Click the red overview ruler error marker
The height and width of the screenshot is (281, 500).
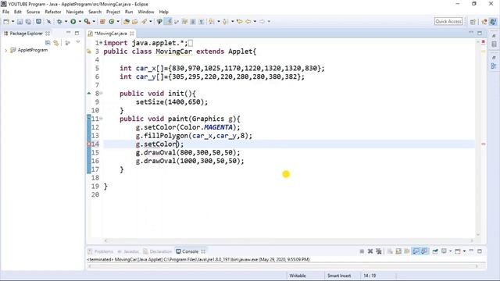pyautogui.click(x=484, y=144)
